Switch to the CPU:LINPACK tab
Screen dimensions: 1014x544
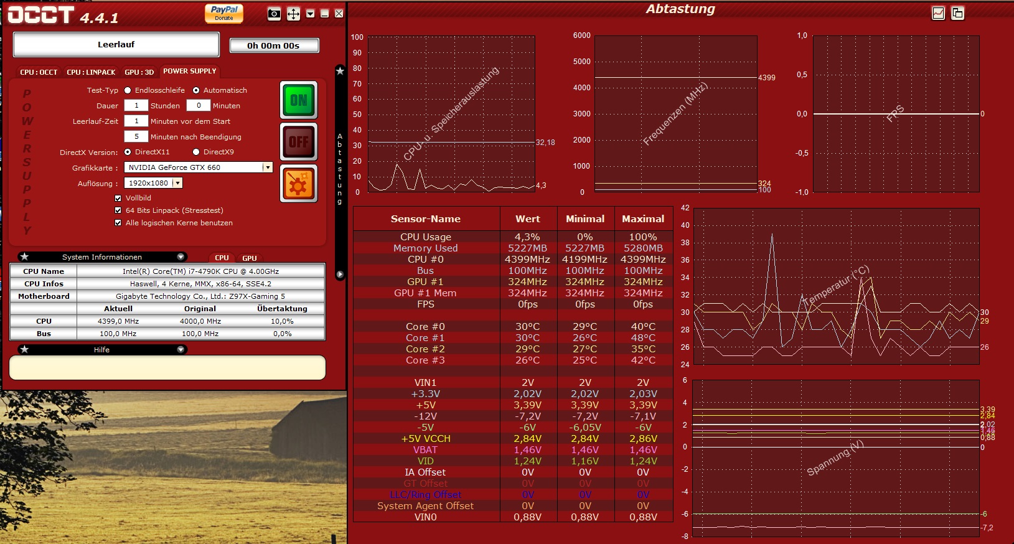[91, 72]
